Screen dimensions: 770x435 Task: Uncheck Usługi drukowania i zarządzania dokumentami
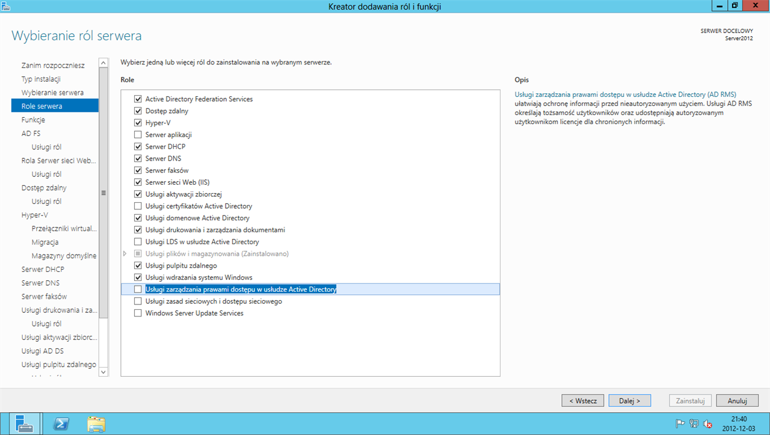[x=138, y=230]
